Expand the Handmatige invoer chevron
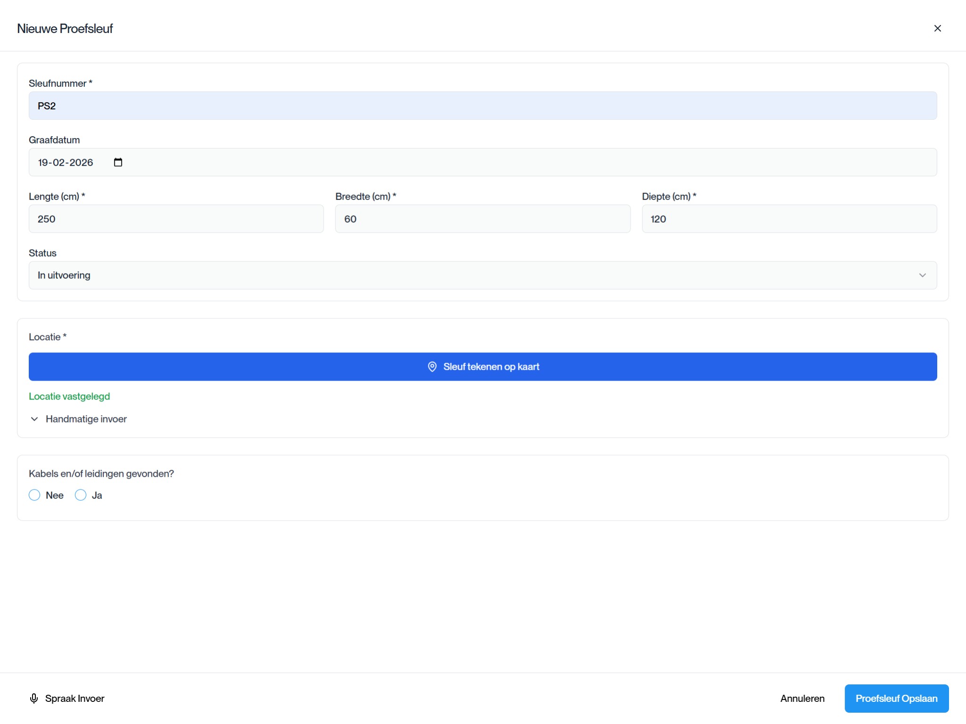This screenshot has height=724, width=966. [34, 419]
